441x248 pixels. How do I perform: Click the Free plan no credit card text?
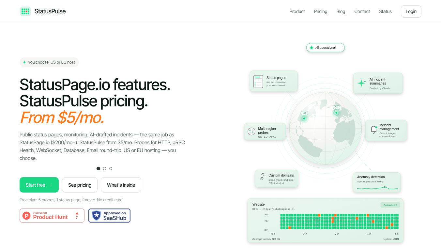71,200
